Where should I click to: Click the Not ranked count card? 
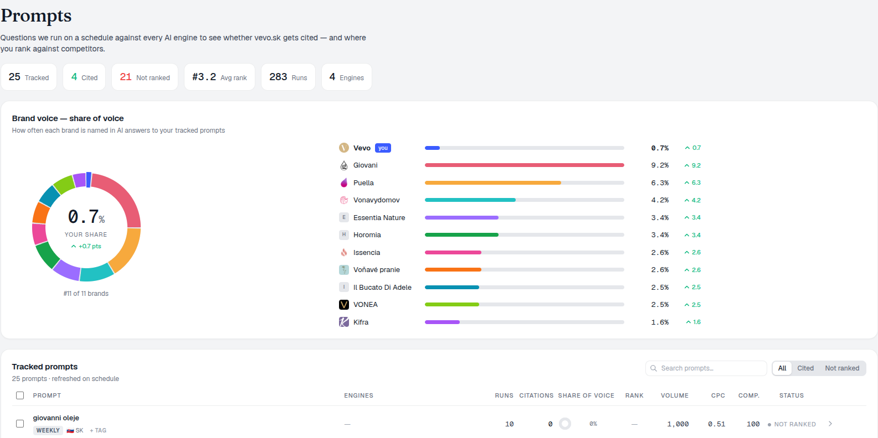(145, 77)
